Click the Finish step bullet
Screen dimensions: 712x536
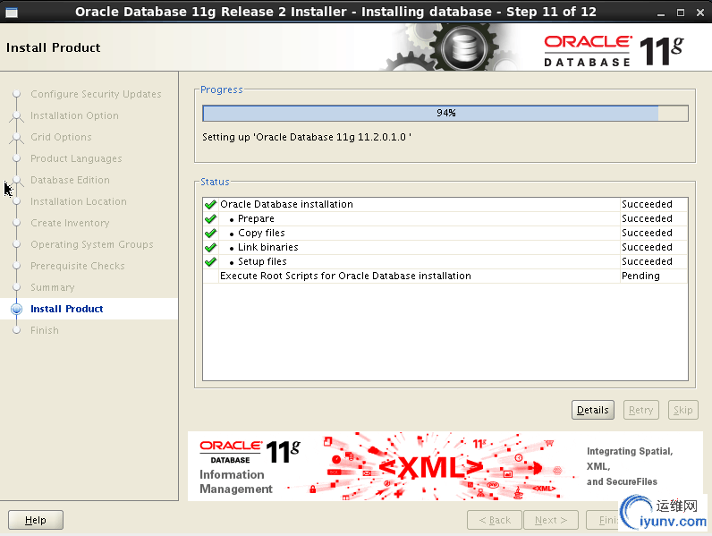click(x=17, y=330)
